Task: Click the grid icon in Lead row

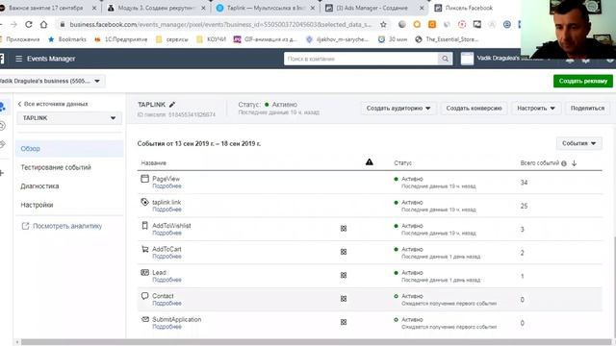Action: pos(344,276)
